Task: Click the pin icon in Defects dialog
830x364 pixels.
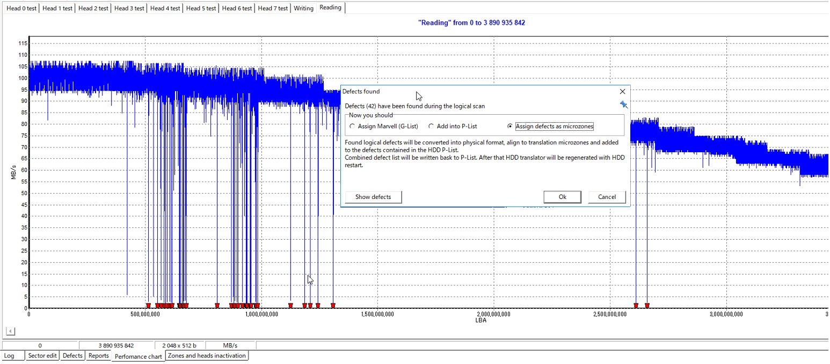Action: coord(623,105)
